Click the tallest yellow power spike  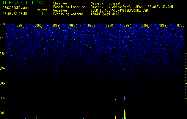[x=125, y=114]
